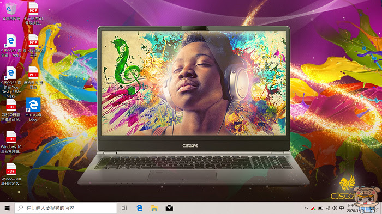
Task: Click the taskbar search input box
Action: (x=65, y=208)
